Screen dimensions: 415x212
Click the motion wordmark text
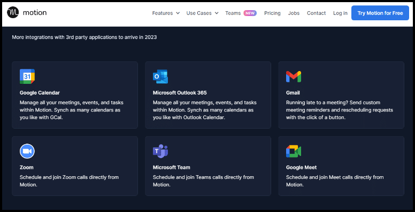click(x=35, y=12)
